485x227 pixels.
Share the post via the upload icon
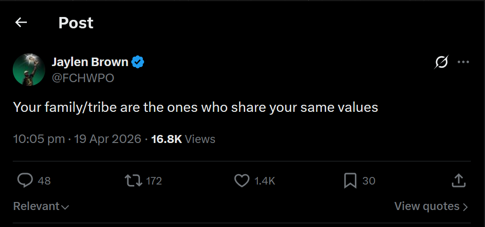click(459, 181)
